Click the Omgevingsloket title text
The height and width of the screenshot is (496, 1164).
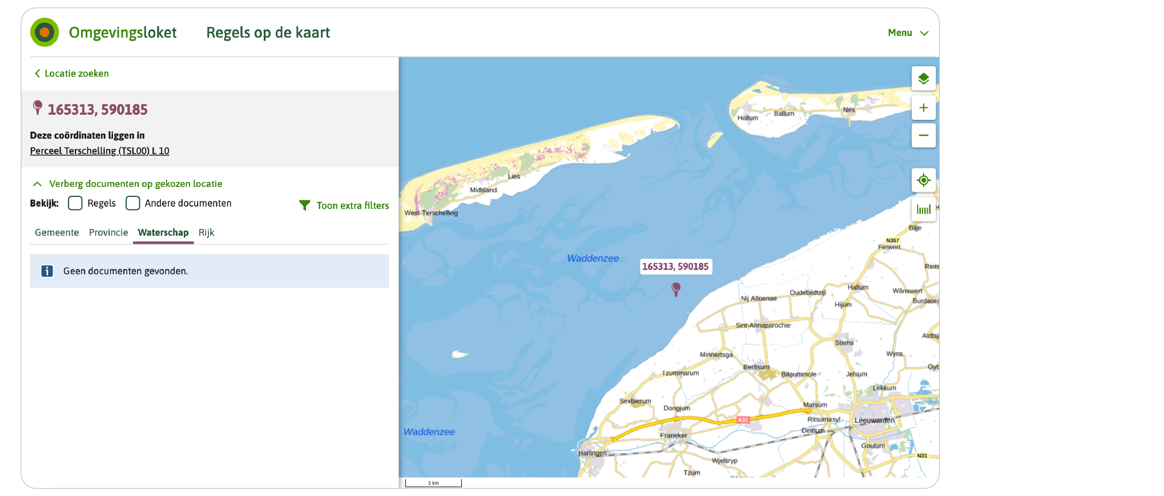[123, 33]
